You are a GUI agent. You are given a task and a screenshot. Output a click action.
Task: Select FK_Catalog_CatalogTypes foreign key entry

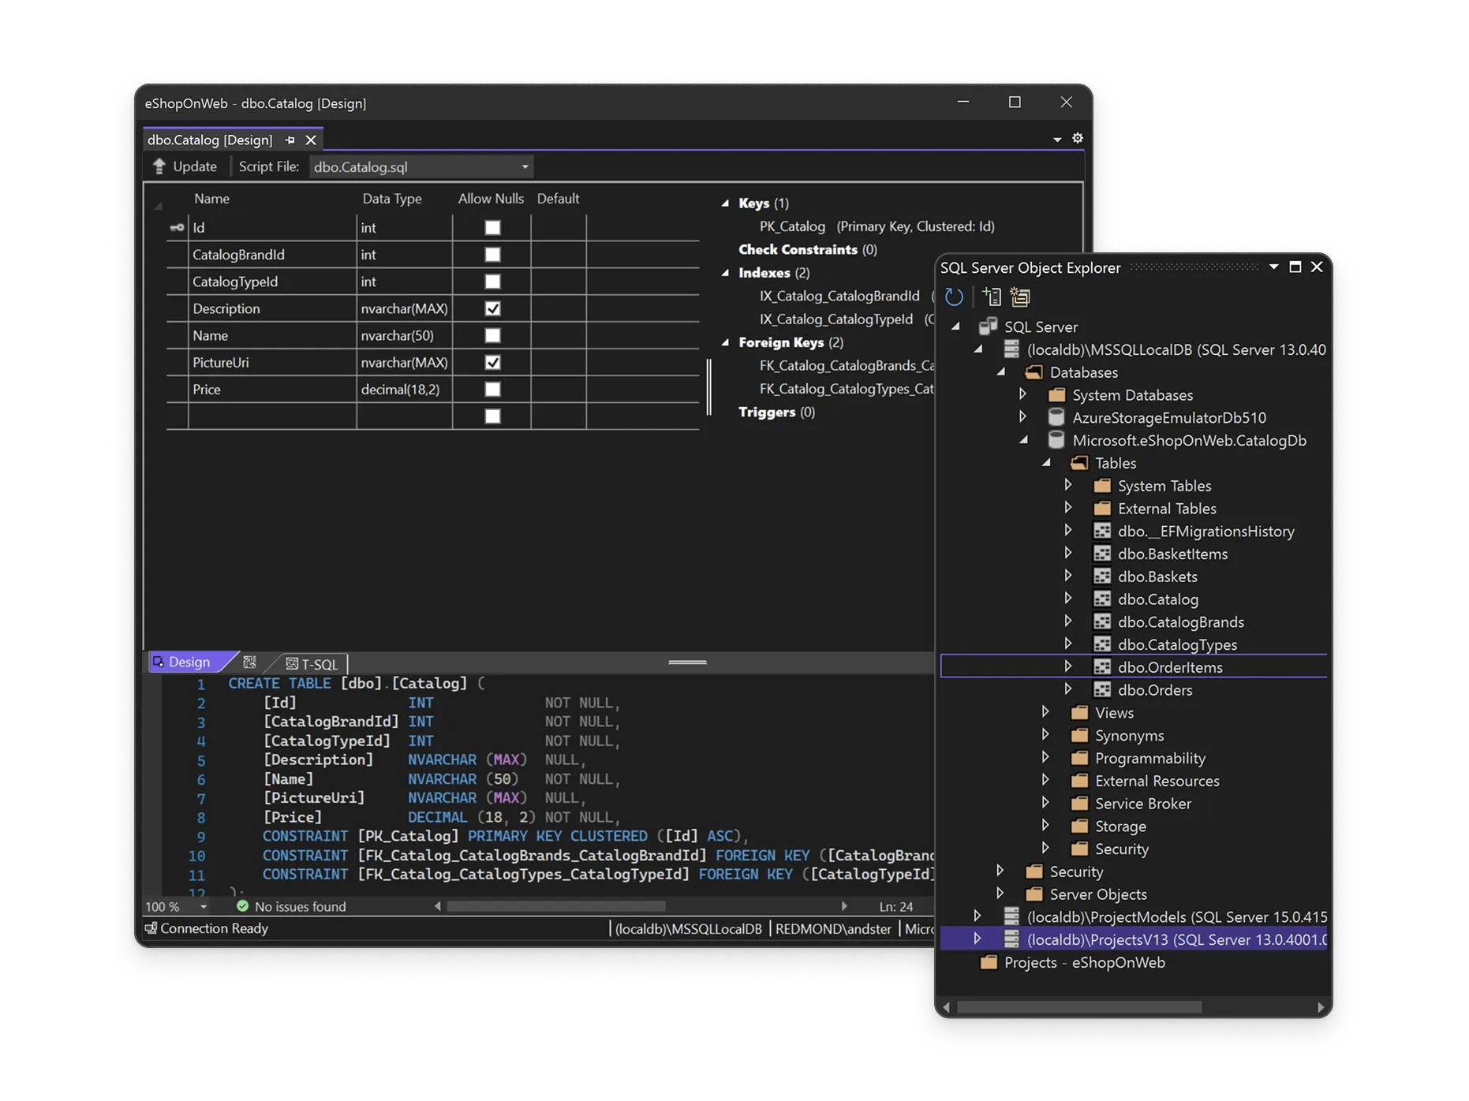(x=846, y=389)
